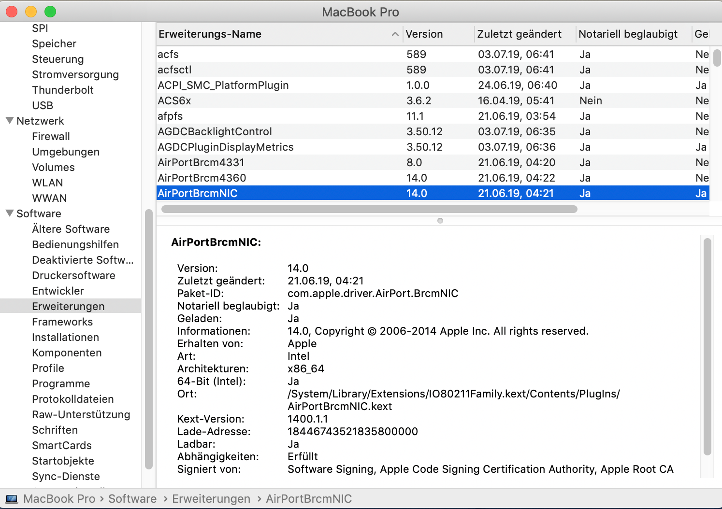Screen dimensions: 722x509
Task: Select Frameworks in the sidebar
Action: (62, 322)
